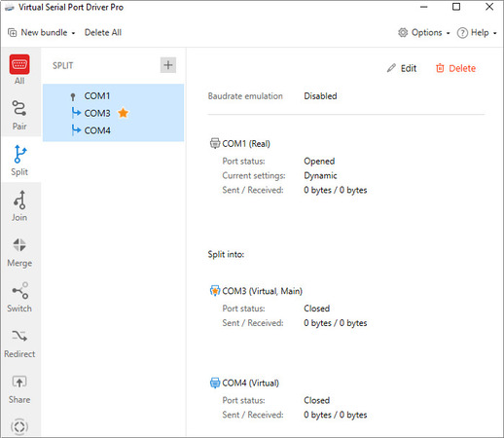Open the Switch bundle section
Image resolution: width=504 pixels, height=438 pixels.
pyautogui.click(x=19, y=297)
